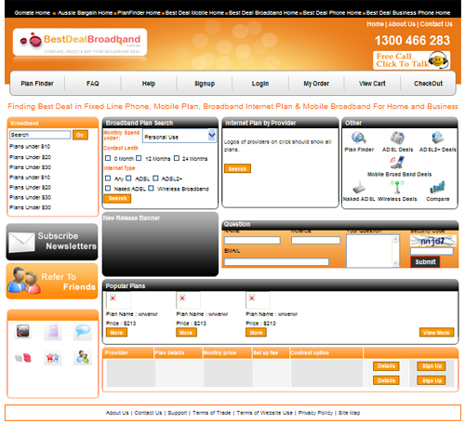Screen dimensions: 465x423
Task: Click the View More button in Popular Plans
Action: (x=436, y=333)
